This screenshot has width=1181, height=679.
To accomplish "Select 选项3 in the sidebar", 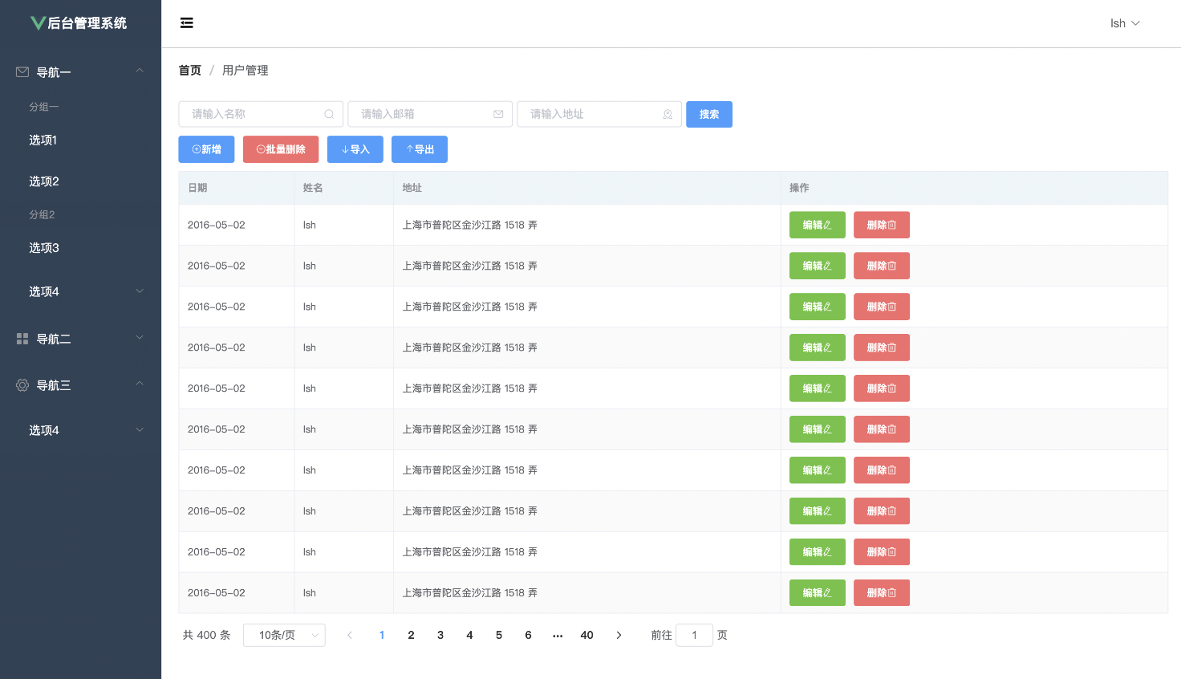I will coord(44,248).
